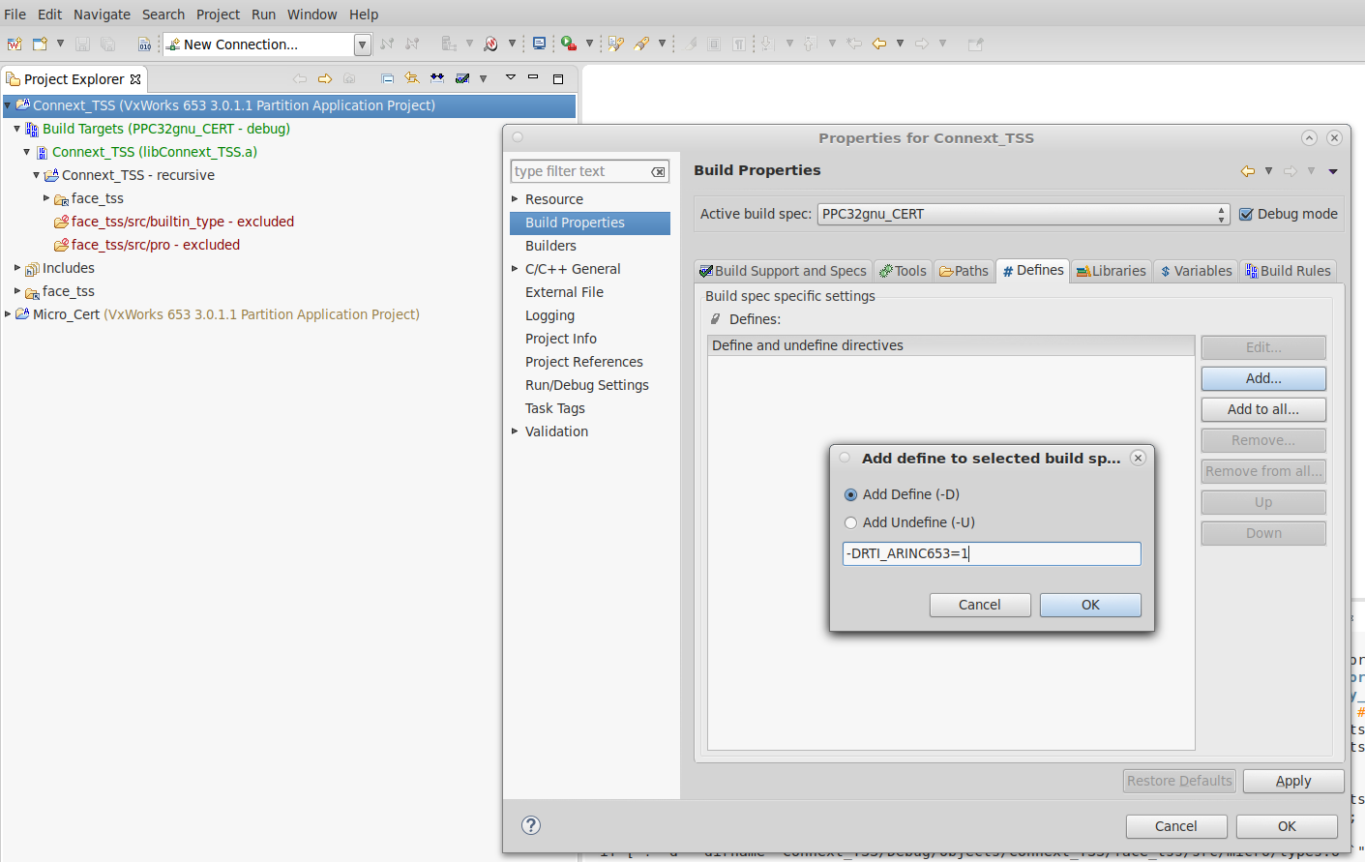Expand the Micro_Cert project node
The height and width of the screenshot is (862, 1365).
[8, 314]
